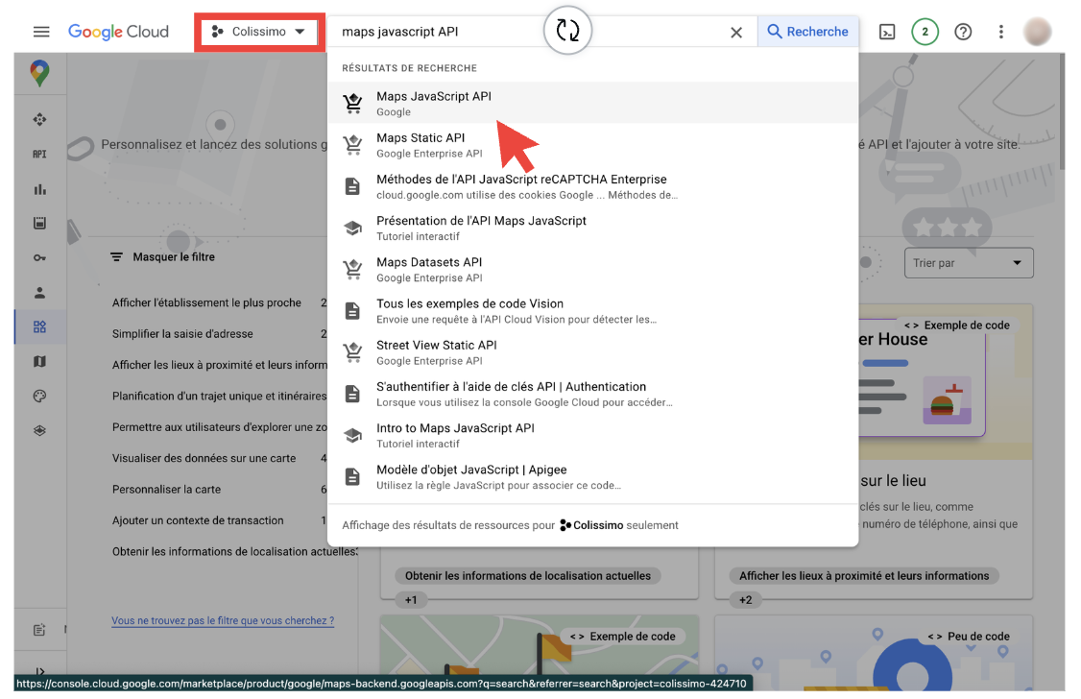Open the help question mark icon
Image resolution: width=1081 pixels, height=699 pixels.
963,32
